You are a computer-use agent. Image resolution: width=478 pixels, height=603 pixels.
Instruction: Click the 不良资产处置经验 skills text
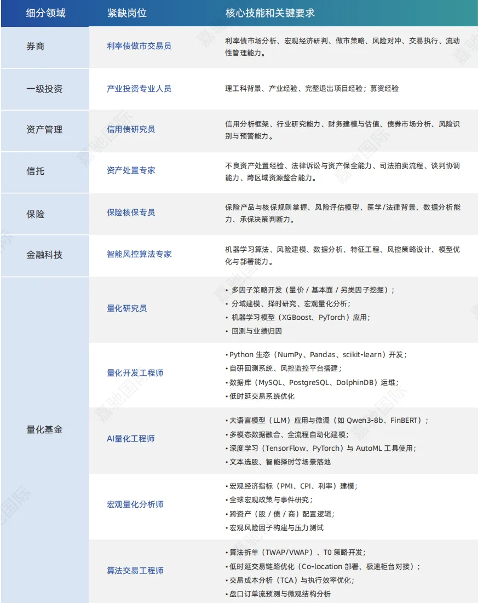[x=342, y=171]
